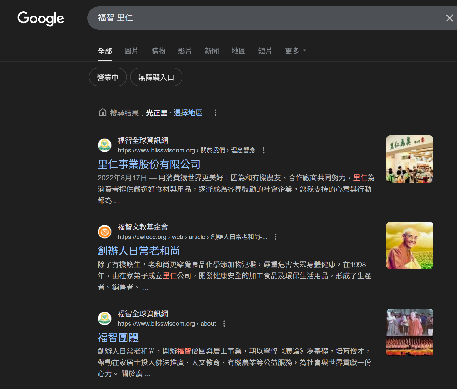457x389 pixels.
Task: Open the 短片 tab
Action: [265, 51]
